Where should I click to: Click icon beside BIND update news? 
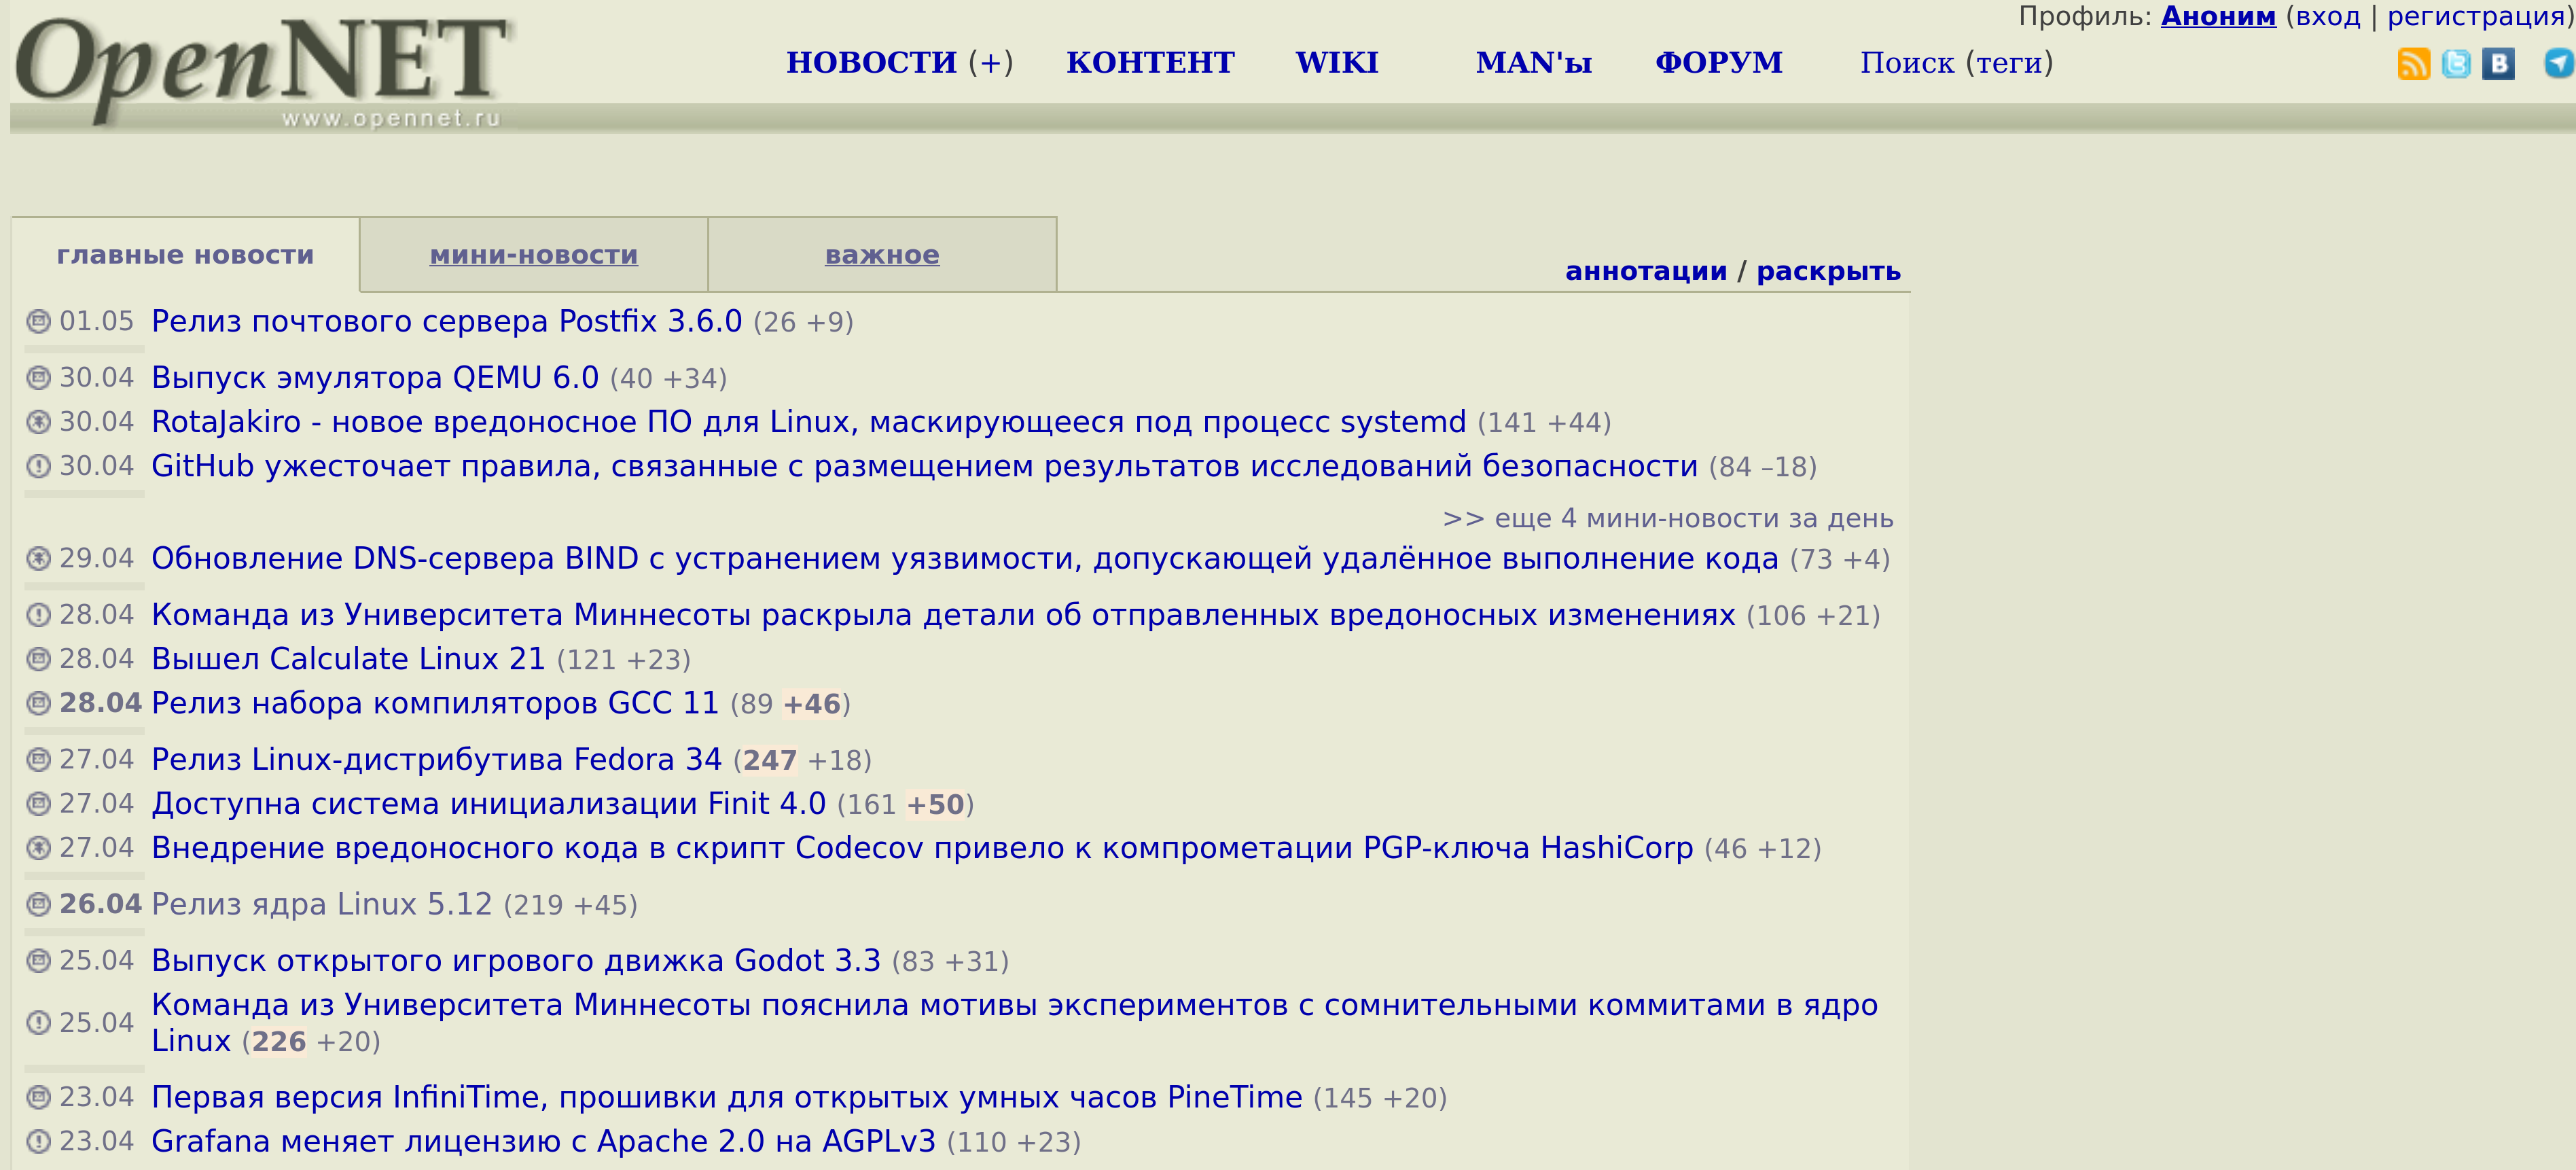click(x=38, y=558)
